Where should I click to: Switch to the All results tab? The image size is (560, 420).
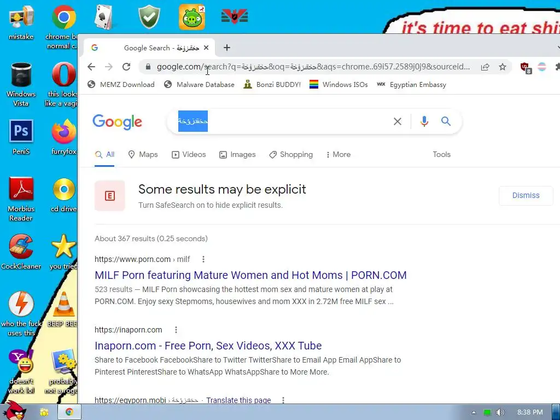coord(104,155)
